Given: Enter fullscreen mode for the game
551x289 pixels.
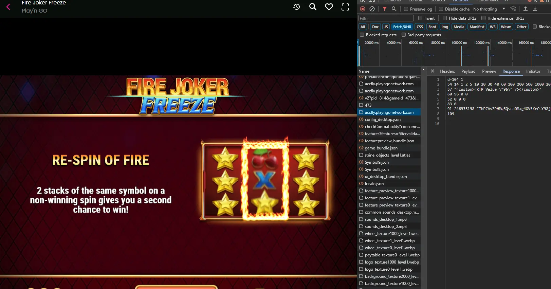Looking at the screenshot, I should [345, 7].
